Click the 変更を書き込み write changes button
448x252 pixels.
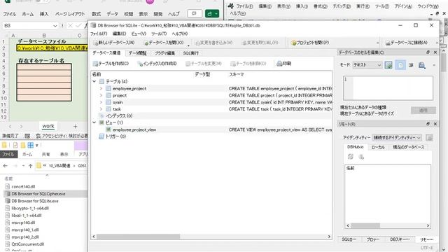214,43
